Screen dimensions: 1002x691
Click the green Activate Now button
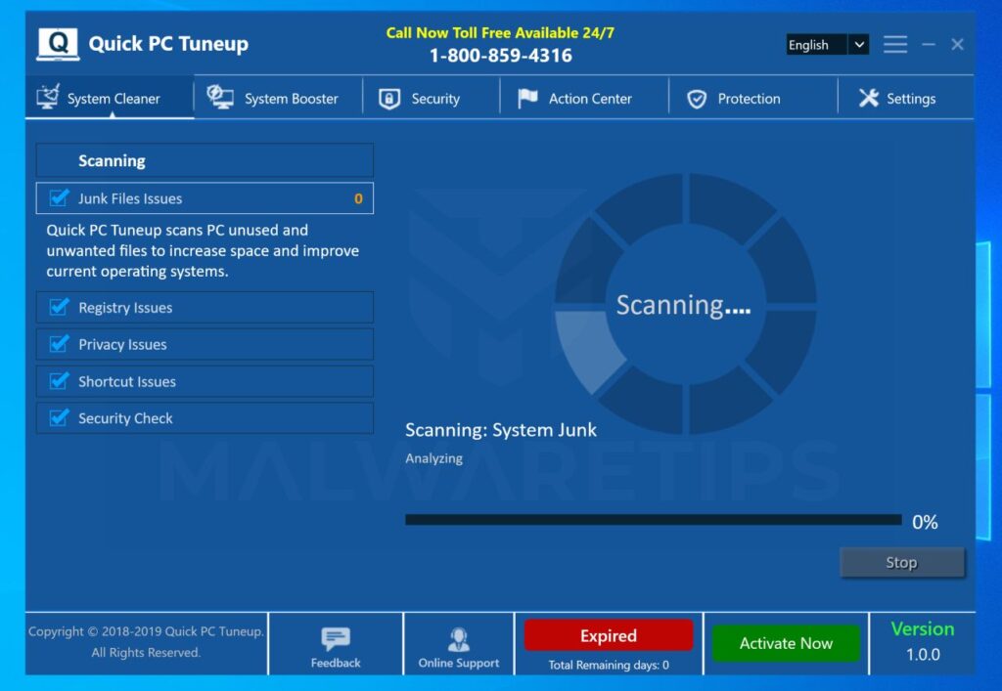[786, 643]
